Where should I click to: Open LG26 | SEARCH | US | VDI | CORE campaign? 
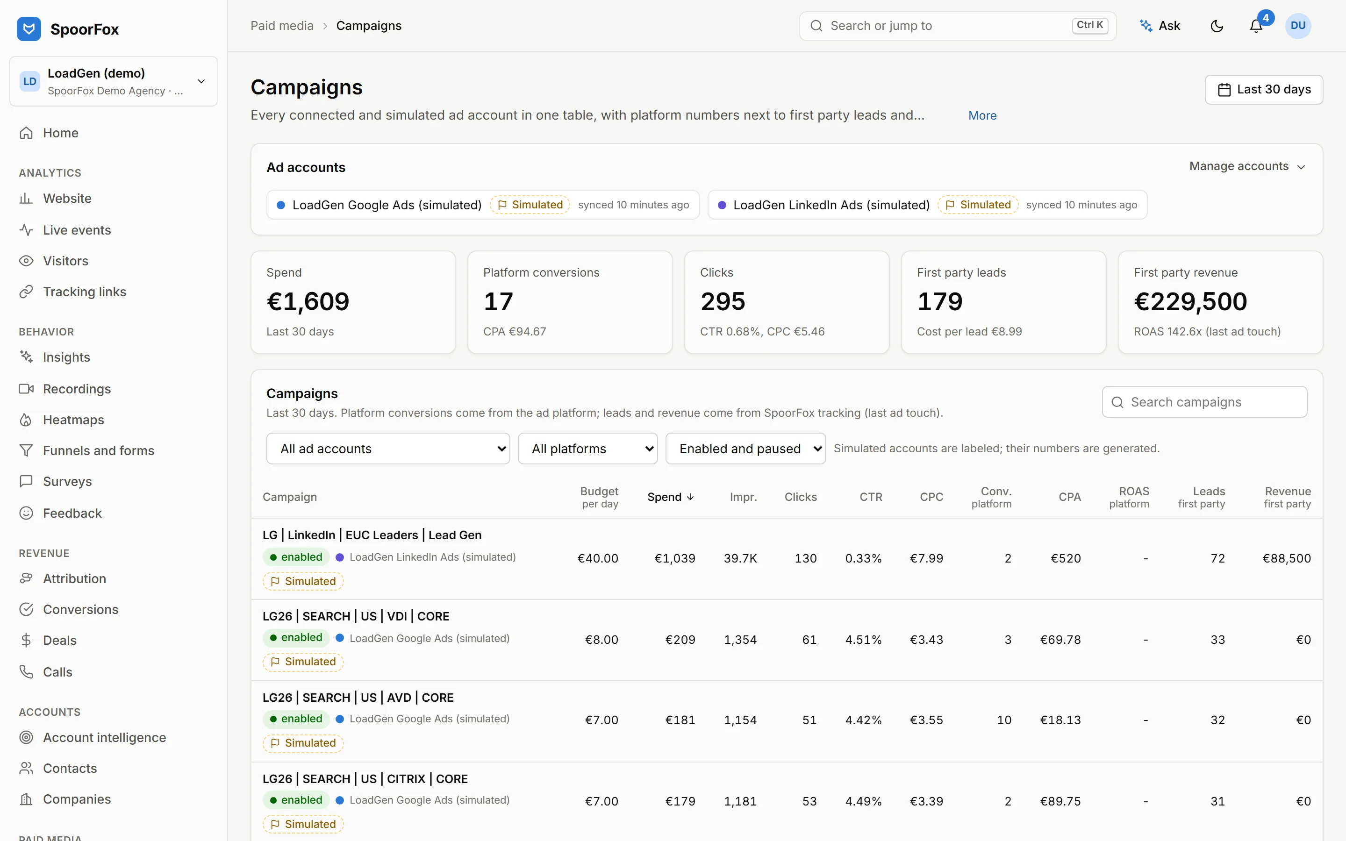[356, 616]
